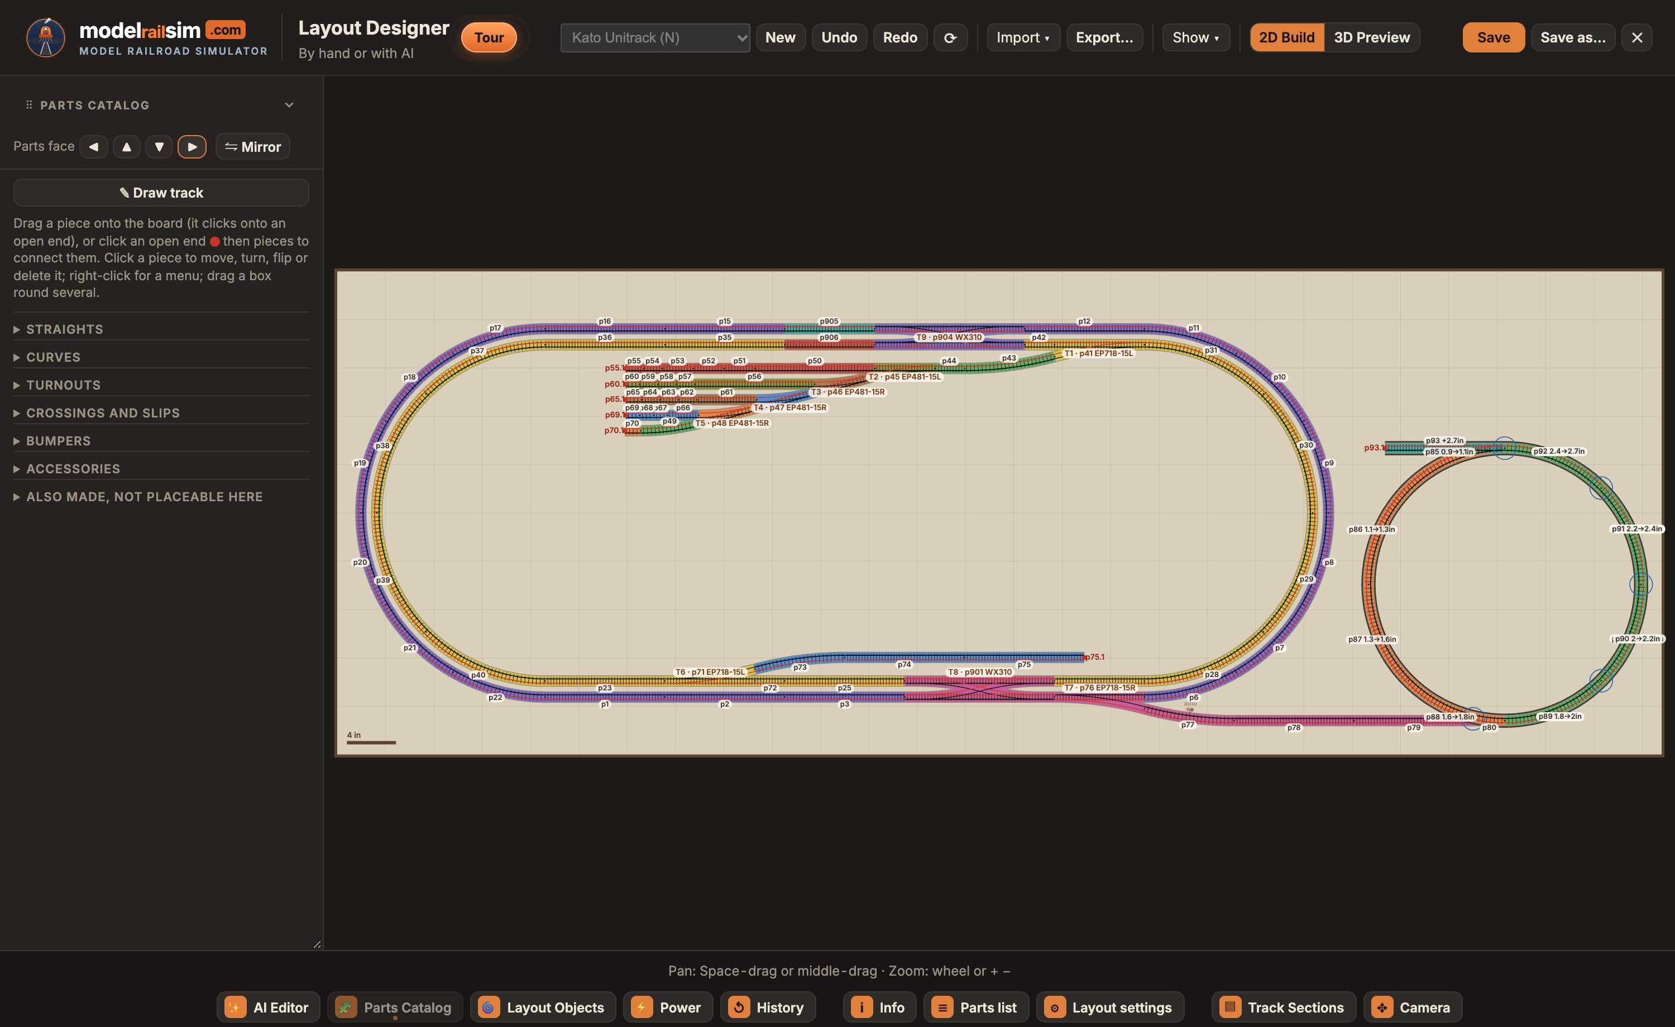This screenshot has height=1027, width=1675.
Task: Expand the CROSSINGS AND SLIPS category
Action: click(x=161, y=412)
